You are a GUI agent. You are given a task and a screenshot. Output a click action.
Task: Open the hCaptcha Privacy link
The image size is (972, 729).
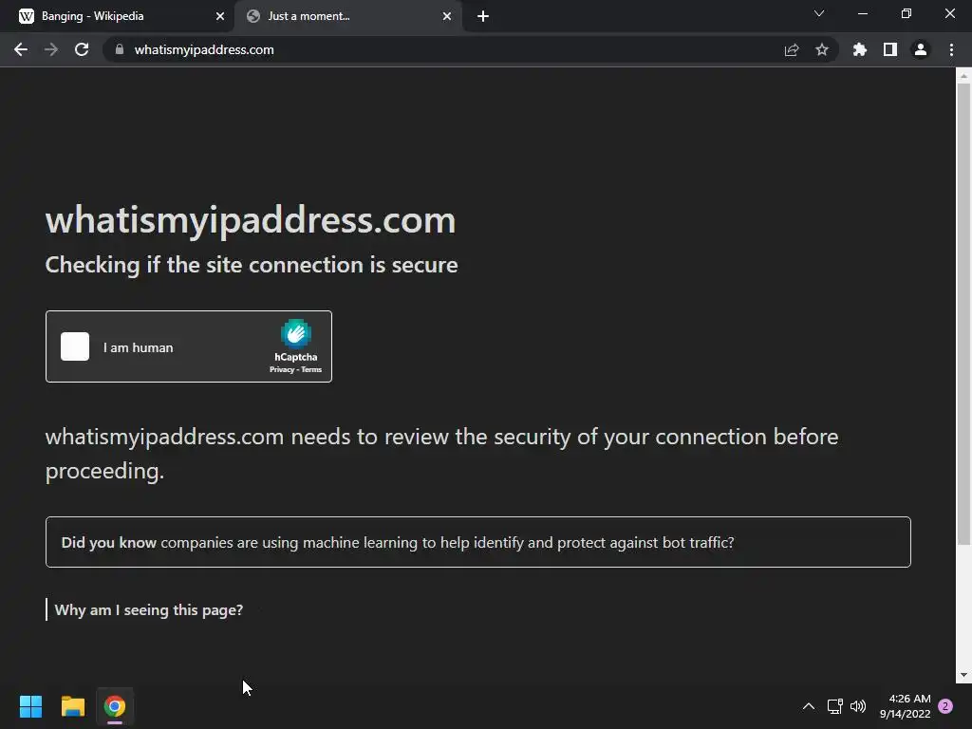(281, 369)
